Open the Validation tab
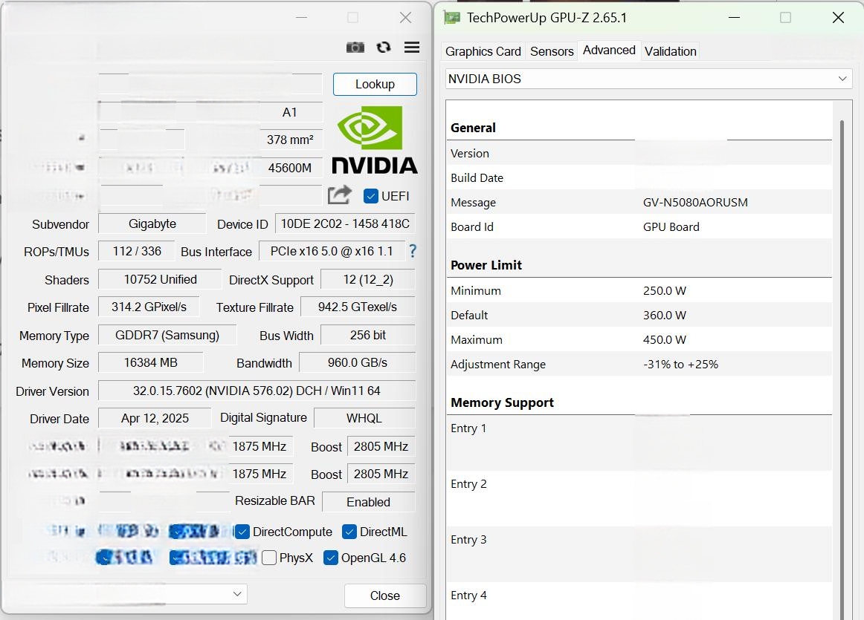 670,52
